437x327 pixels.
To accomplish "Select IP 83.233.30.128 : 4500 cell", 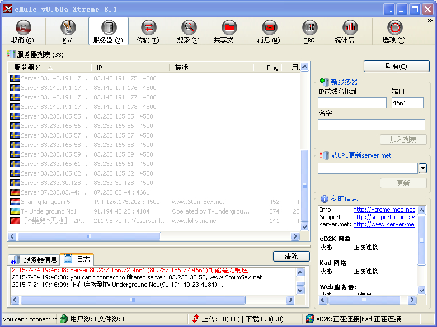I will tap(123, 183).
